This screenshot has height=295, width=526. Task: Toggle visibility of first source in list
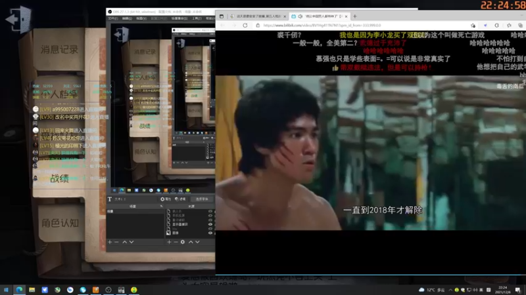[210, 211]
